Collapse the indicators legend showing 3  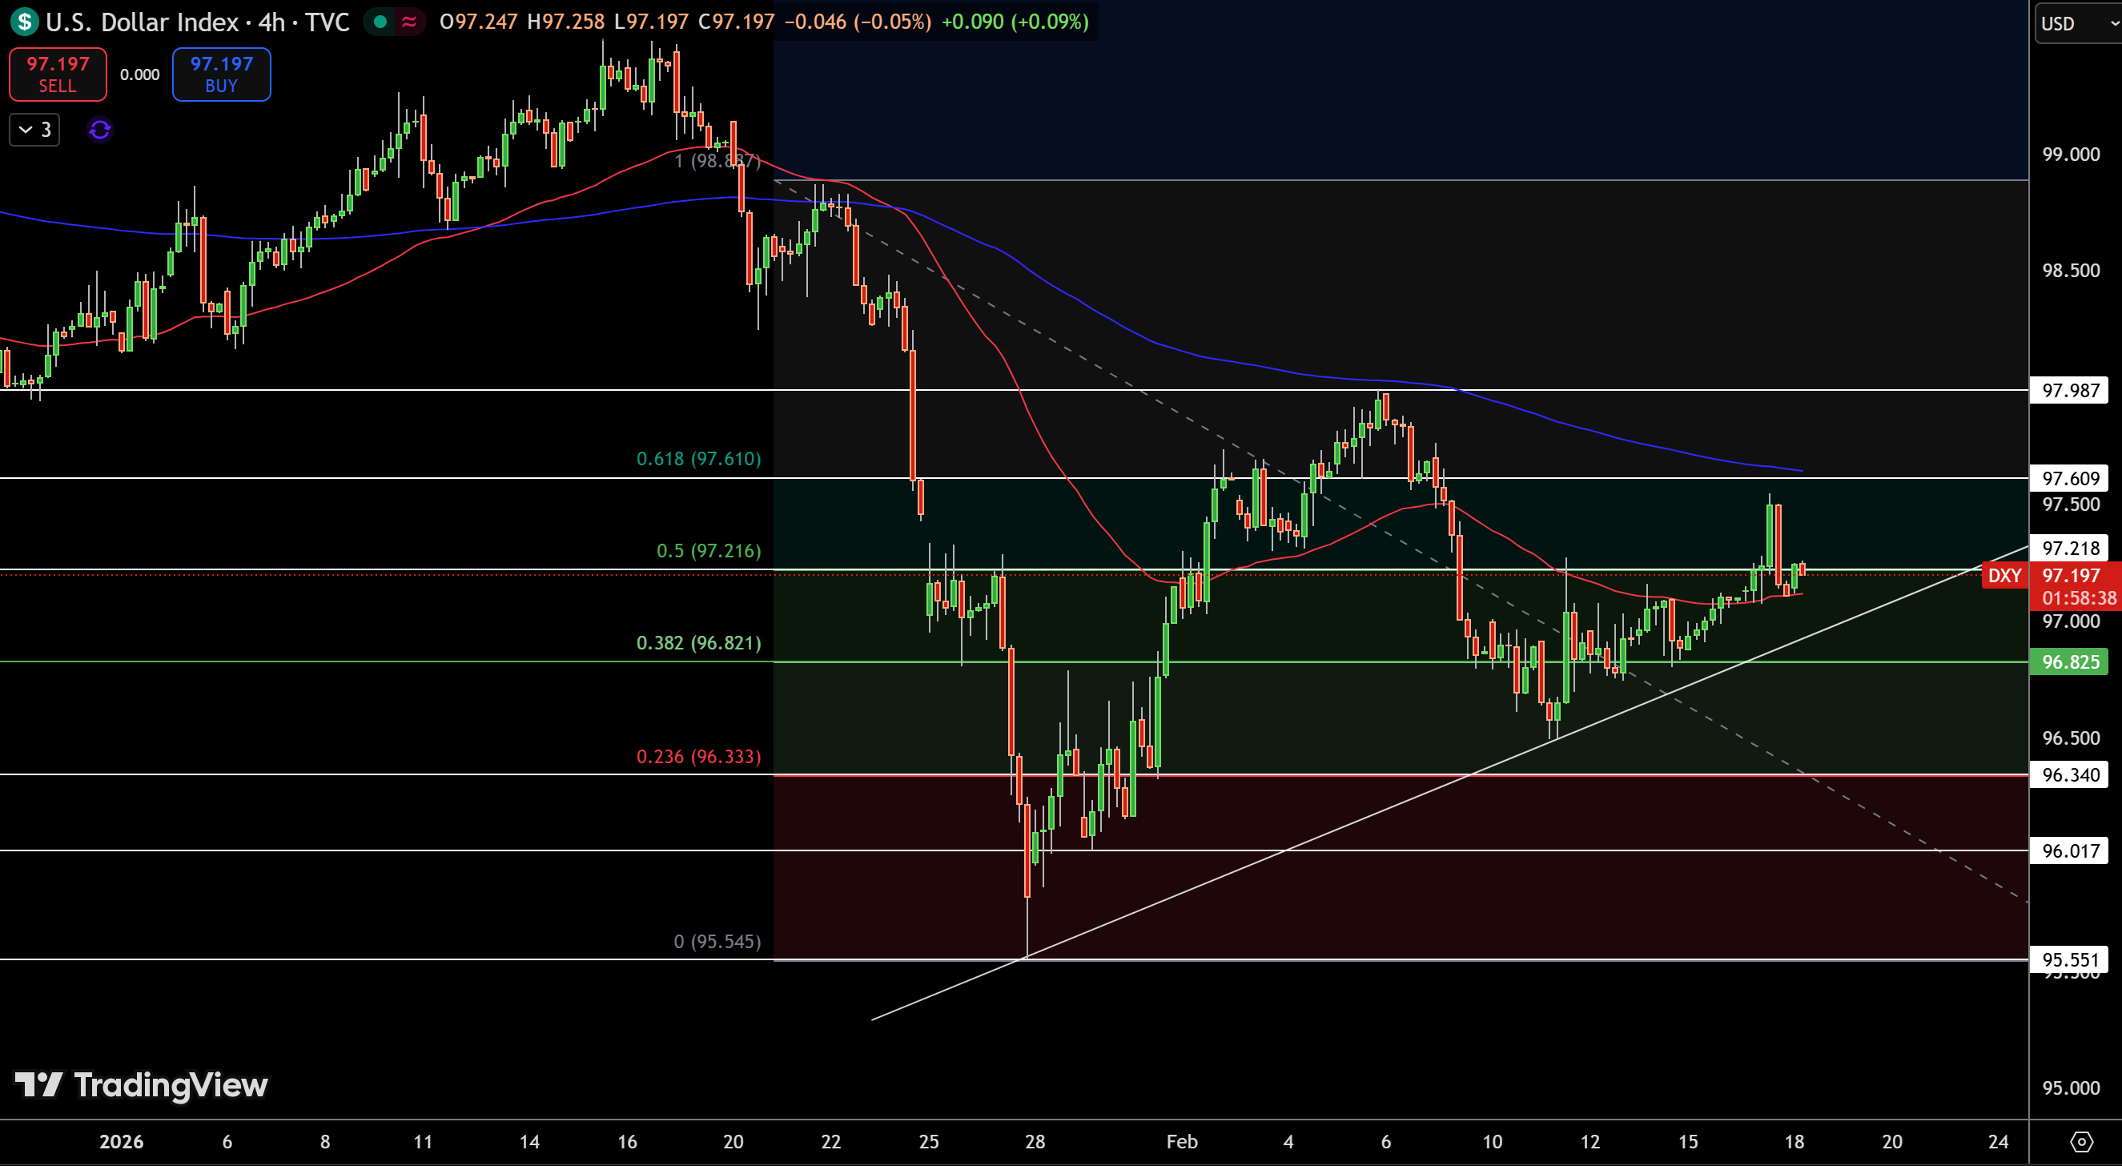34,130
